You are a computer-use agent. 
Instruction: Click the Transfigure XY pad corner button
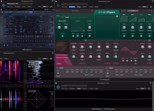[x=117, y=16]
